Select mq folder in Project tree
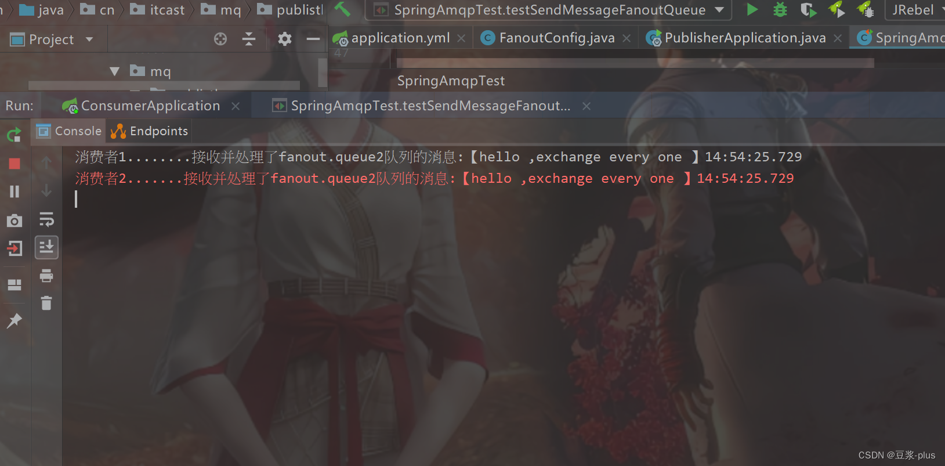 [x=151, y=71]
